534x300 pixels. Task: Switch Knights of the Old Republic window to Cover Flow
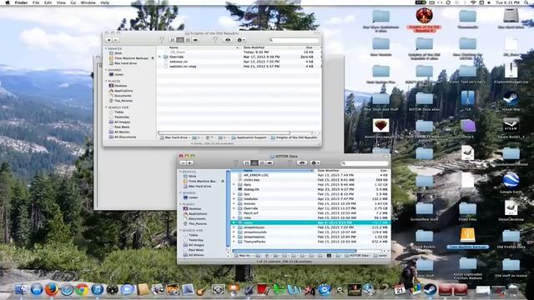coord(195,40)
